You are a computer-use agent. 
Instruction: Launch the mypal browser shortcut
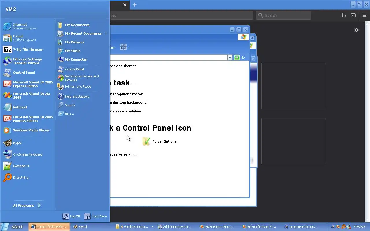pos(27,143)
